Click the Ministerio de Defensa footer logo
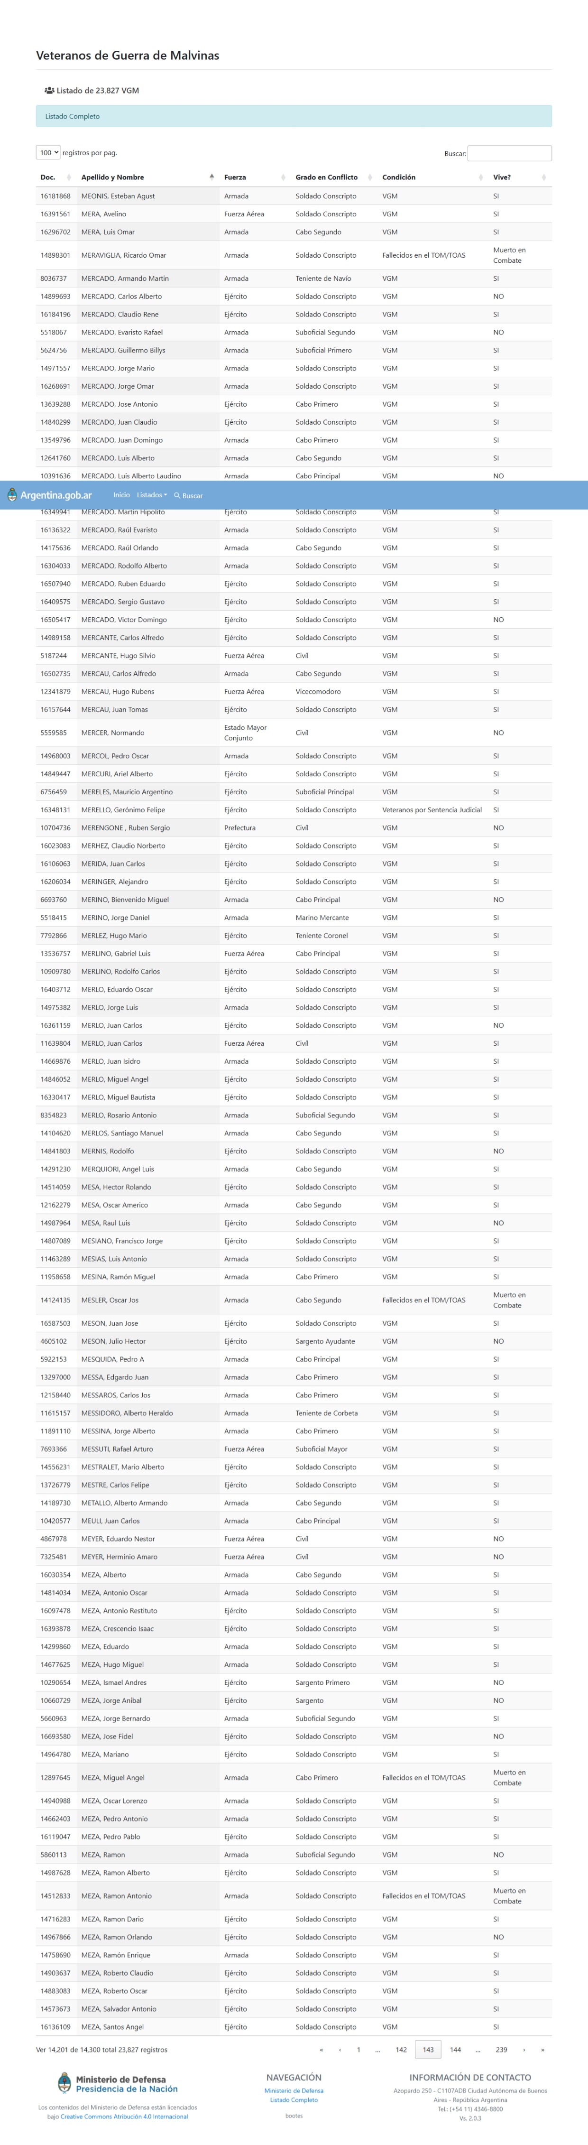 point(117,2083)
